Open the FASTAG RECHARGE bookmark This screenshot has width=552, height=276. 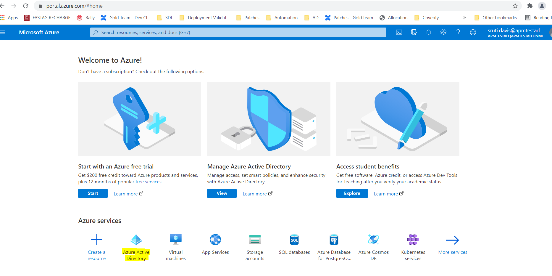tap(47, 18)
